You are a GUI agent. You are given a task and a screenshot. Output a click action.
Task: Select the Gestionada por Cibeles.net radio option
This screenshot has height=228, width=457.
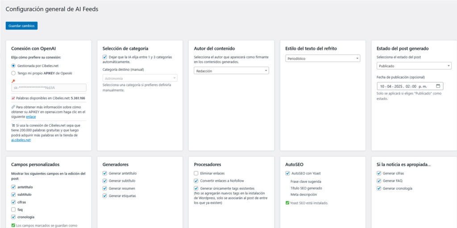[13, 66]
